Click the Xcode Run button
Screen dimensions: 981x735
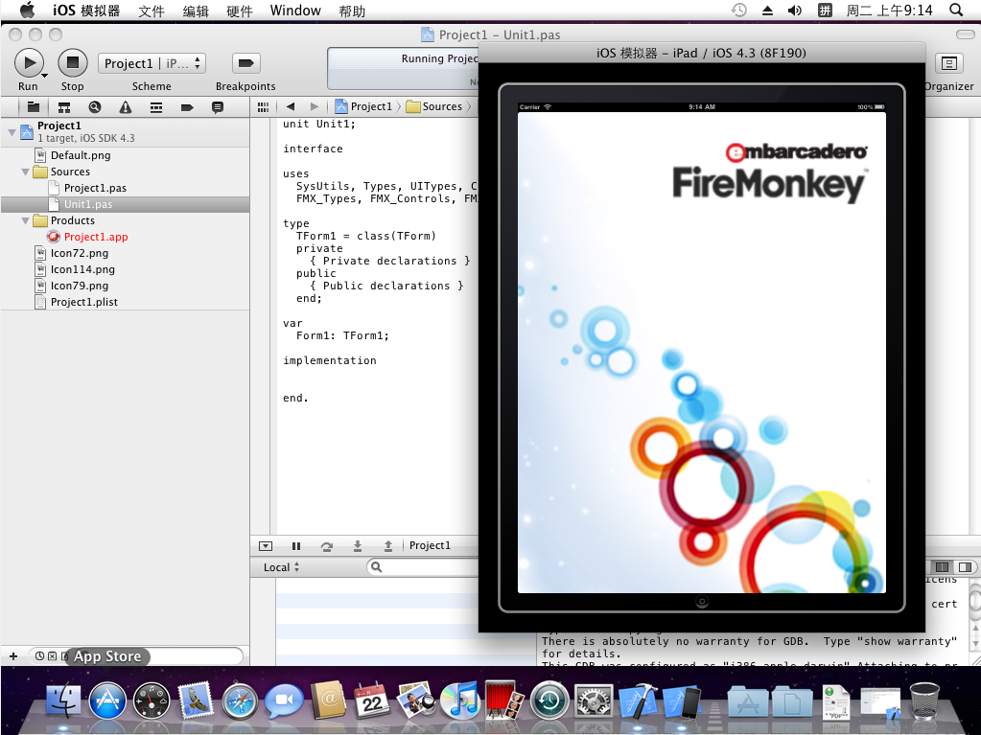tap(28, 63)
